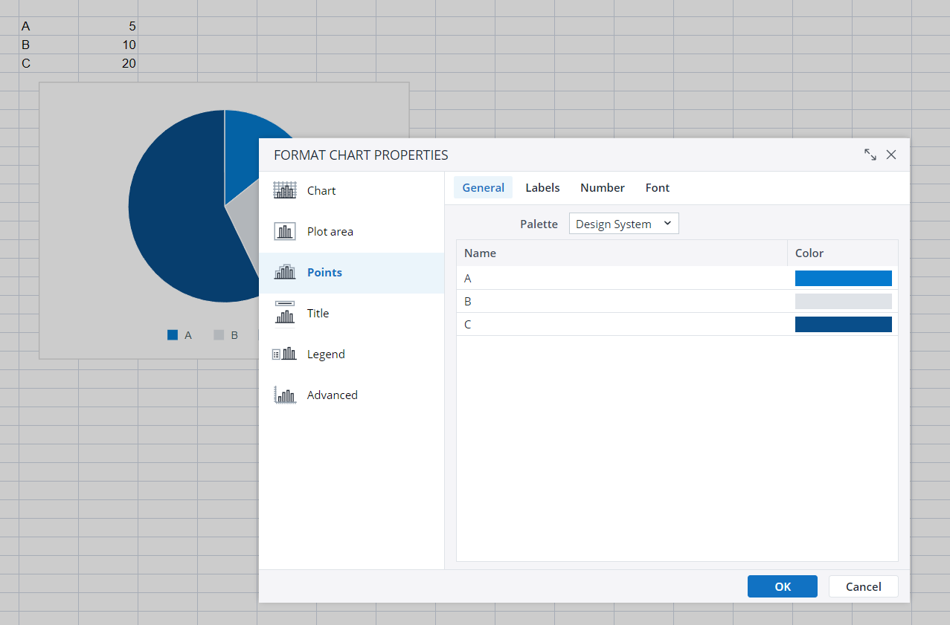Select the spreadsheet cell containing 20
The height and width of the screenshot is (625, 950).
point(108,63)
